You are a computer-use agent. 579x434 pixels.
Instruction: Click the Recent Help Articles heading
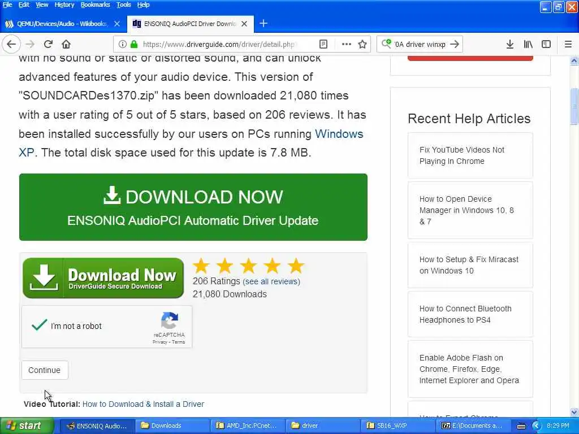(469, 119)
